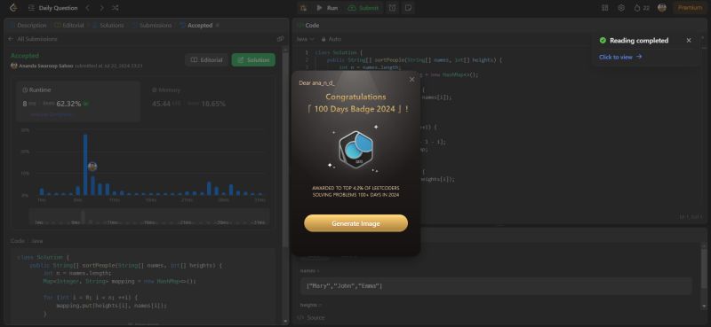This screenshot has width=711, height=327.
Task: Click the 'Dear ana_n_d_' text
Action: [316, 82]
